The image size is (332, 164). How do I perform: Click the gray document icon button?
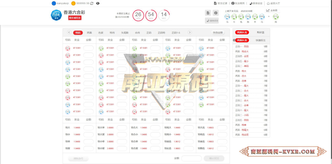coord(208,13)
